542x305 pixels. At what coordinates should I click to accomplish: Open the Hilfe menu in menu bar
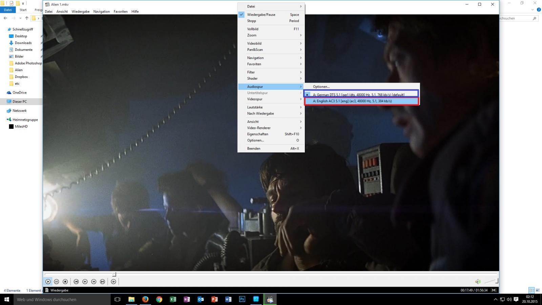(x=135, y=12)
